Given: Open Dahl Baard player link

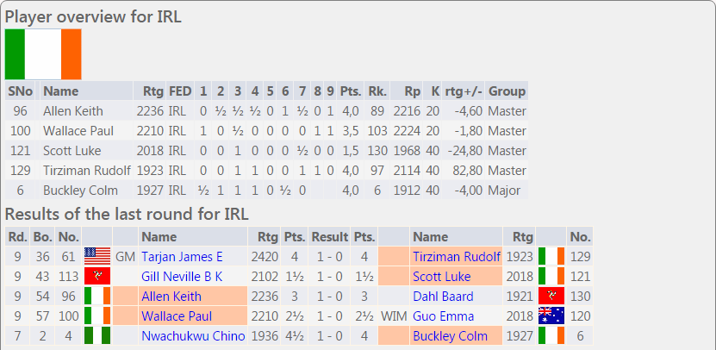Looking at the screenshot, I should coord(443,296).
